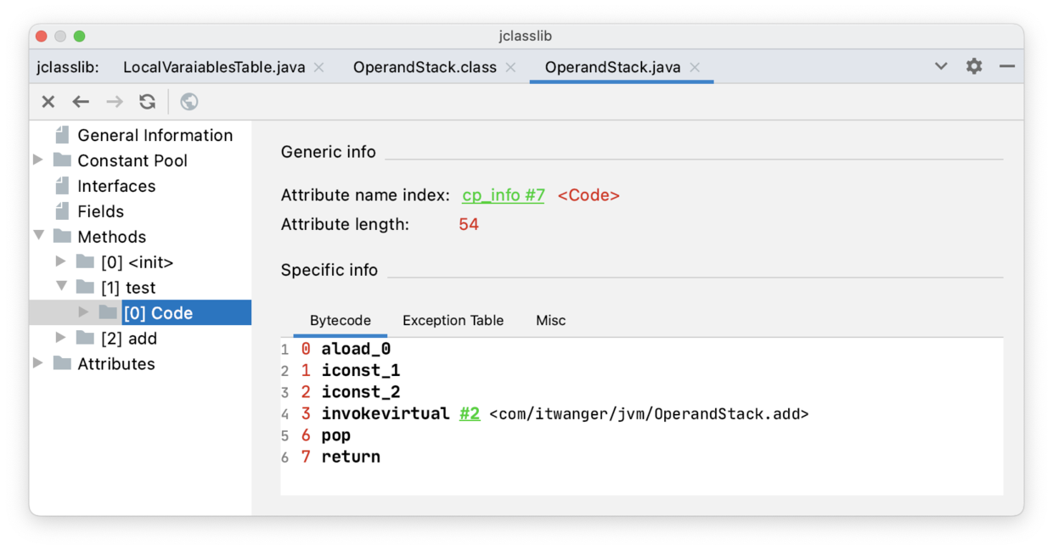The width and height of the screenshot is (1053, 550).
Task: Click the forward arrow toolbar icon
Action: [114, 102]
